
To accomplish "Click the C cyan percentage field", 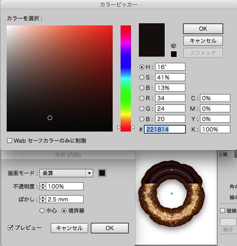I will tap(215, 98).
